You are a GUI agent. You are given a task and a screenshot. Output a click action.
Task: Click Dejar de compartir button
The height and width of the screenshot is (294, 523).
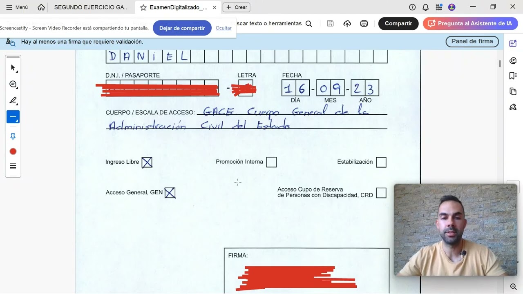[x=182, y=28]
